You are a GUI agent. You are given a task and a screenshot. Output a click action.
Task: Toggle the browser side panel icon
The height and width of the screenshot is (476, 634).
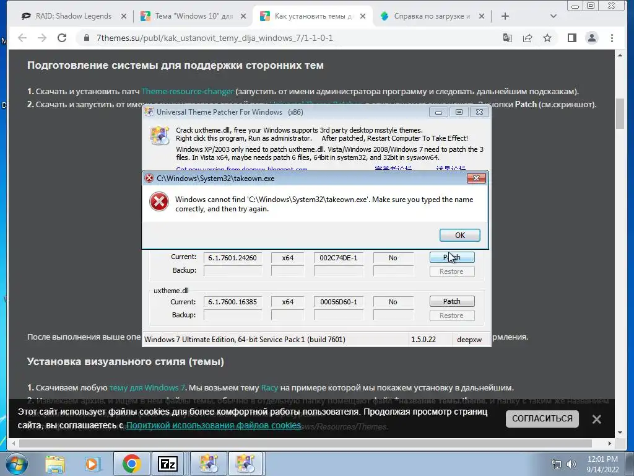pos(571,38)
